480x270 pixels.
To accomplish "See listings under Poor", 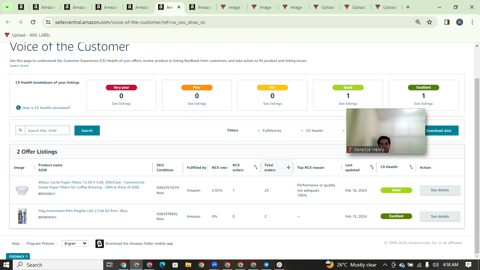I will [x=197, y=104].
